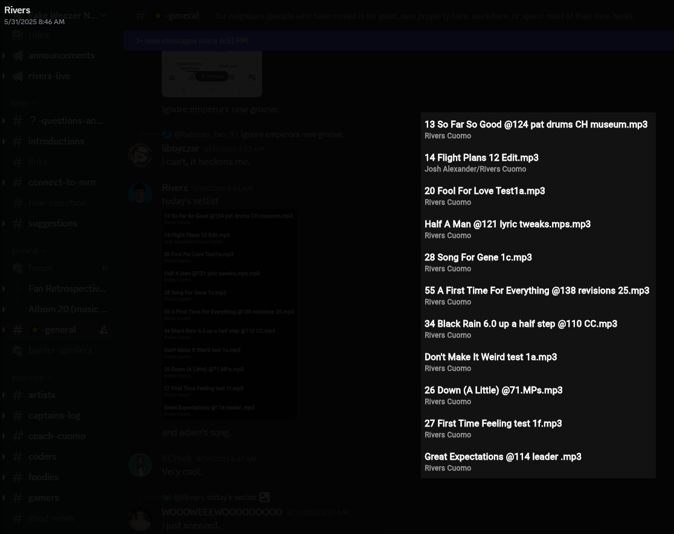Click the KCreek username in chat
This screenshot has width=674, height=534.
click(x=176, y=458)
